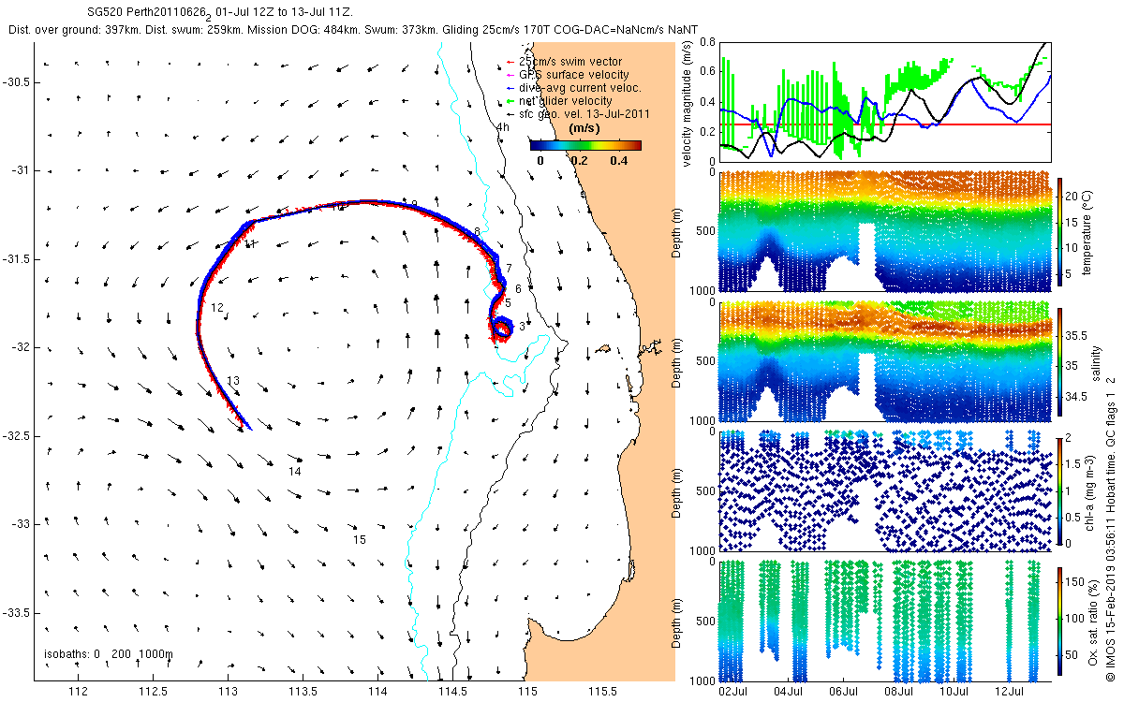Click the day marker '14' south of the track
Screen dimensions: 1124x702
[x=294, y=472]
